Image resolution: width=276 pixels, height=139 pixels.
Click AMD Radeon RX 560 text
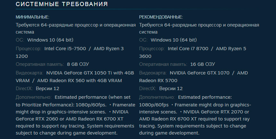(61, 81)
